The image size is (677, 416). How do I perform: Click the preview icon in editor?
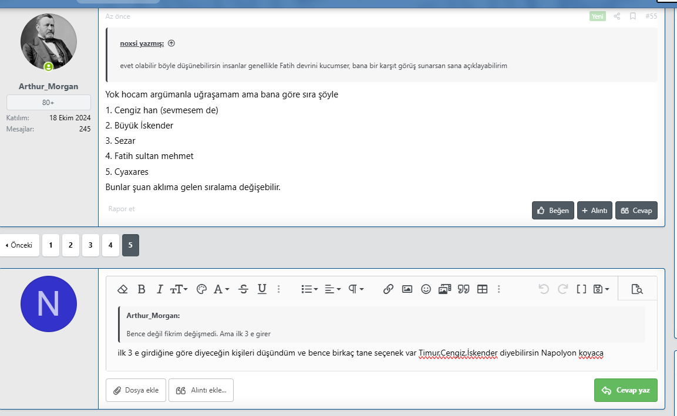pos(637,289)
